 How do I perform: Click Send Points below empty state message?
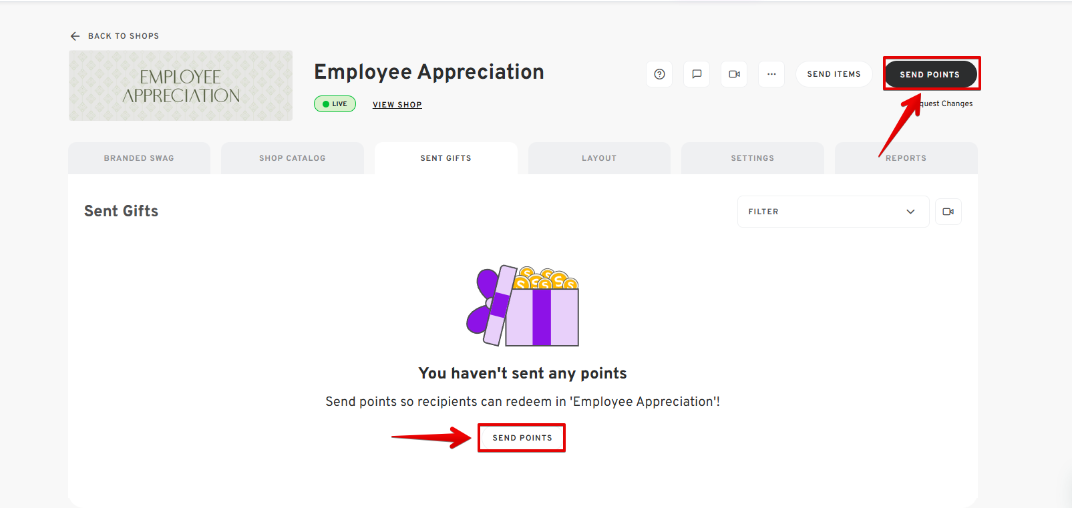522,438
